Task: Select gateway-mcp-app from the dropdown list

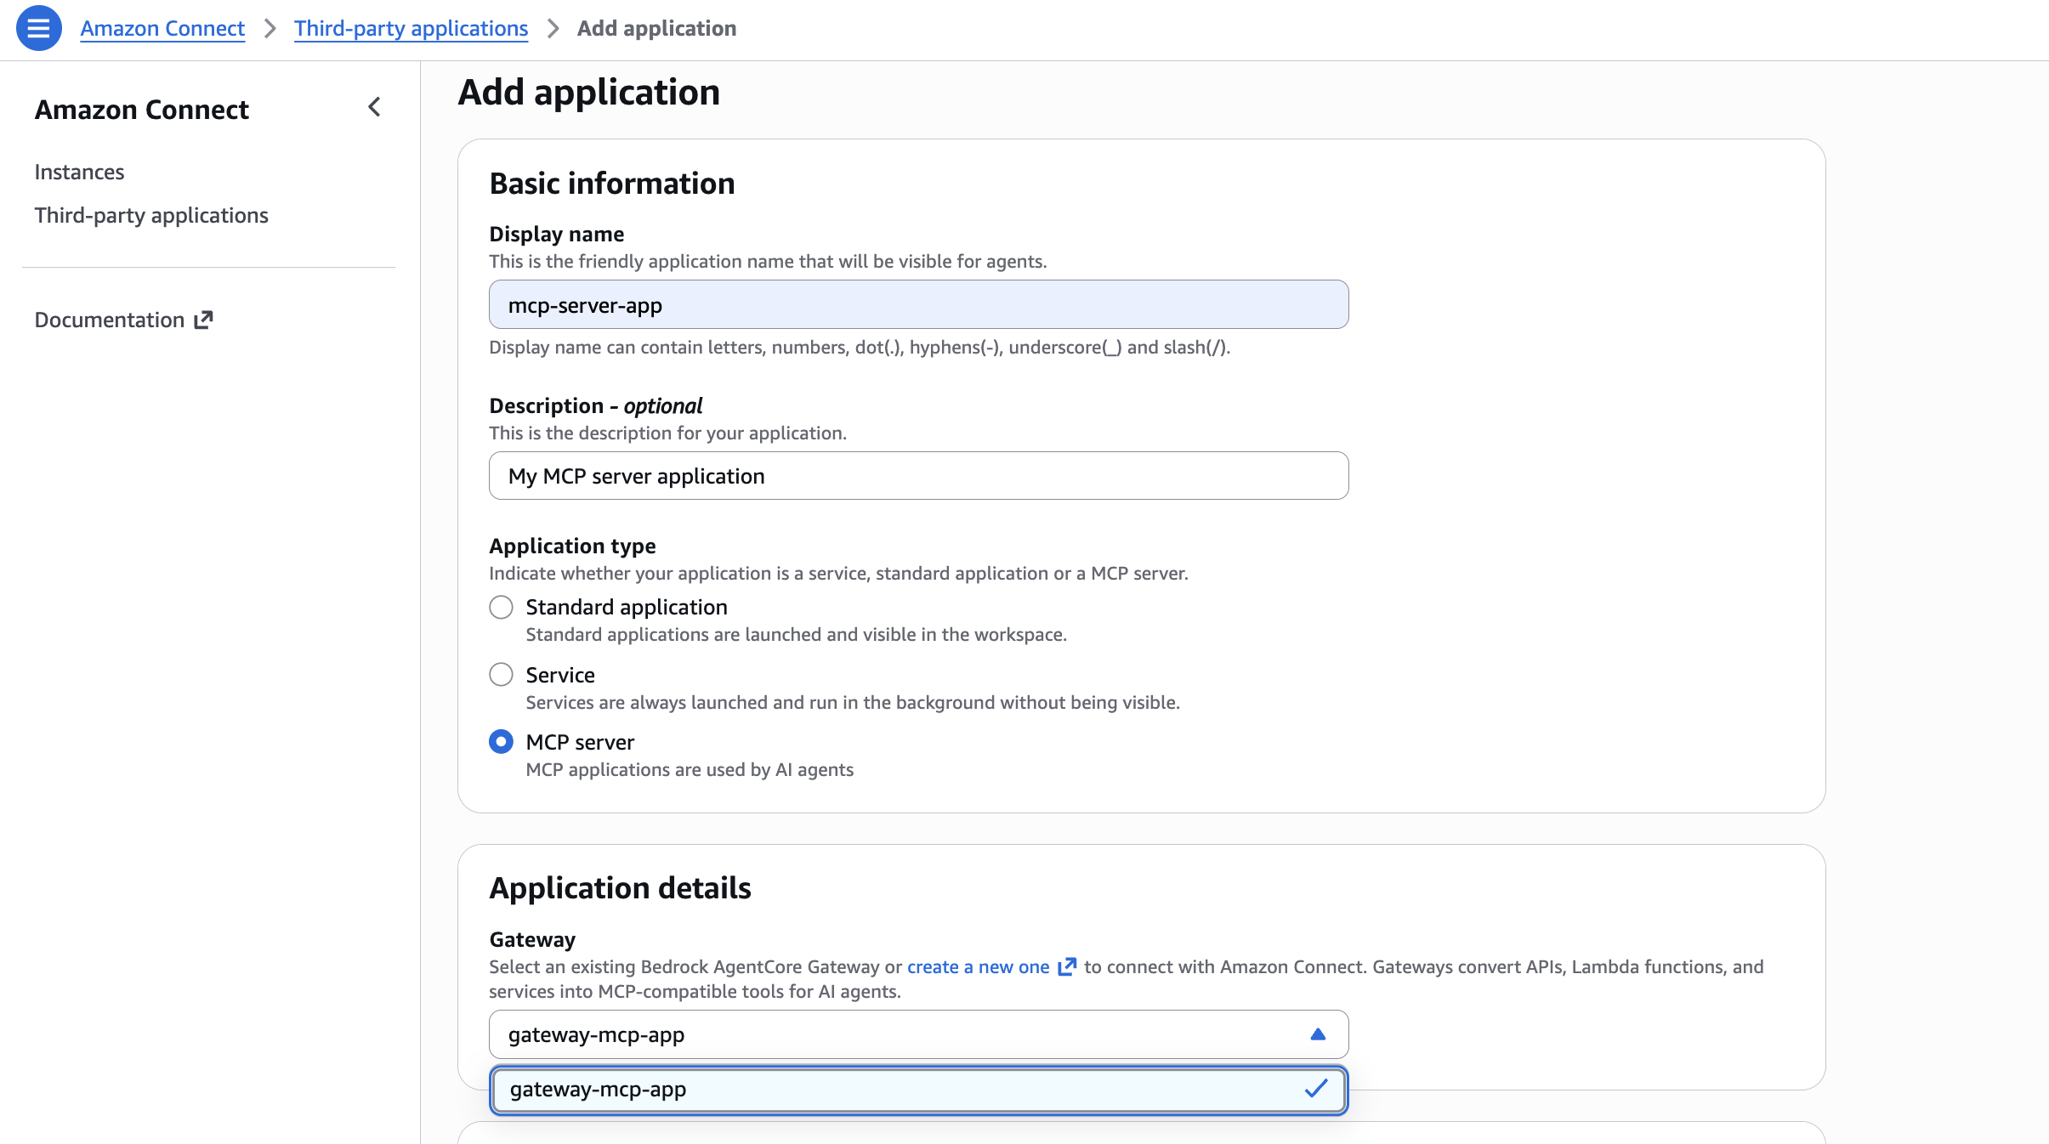Action: pyautogui.click(x=917, y=1089)
